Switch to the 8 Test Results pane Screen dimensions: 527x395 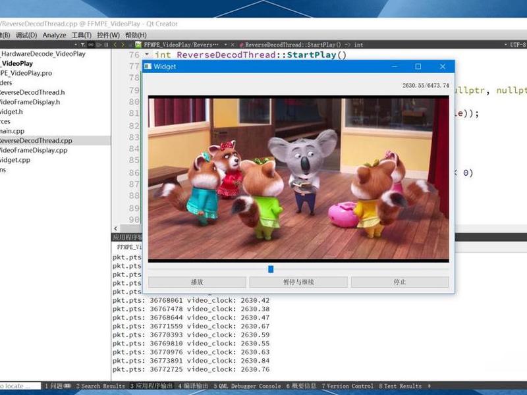pyautogui.click(x=400, y=386)
